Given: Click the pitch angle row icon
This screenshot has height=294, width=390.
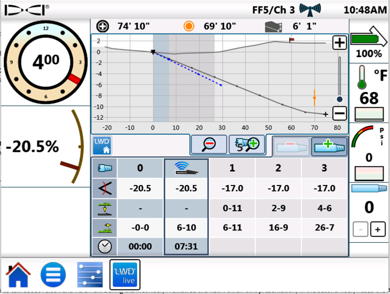Looking at the screenshot, I should click(x=105, y=188).
